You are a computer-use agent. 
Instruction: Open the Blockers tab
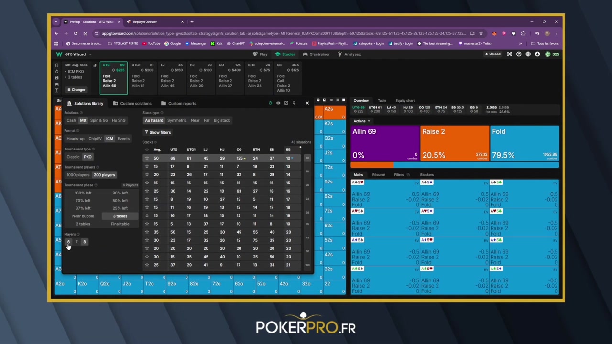(427, 175)
